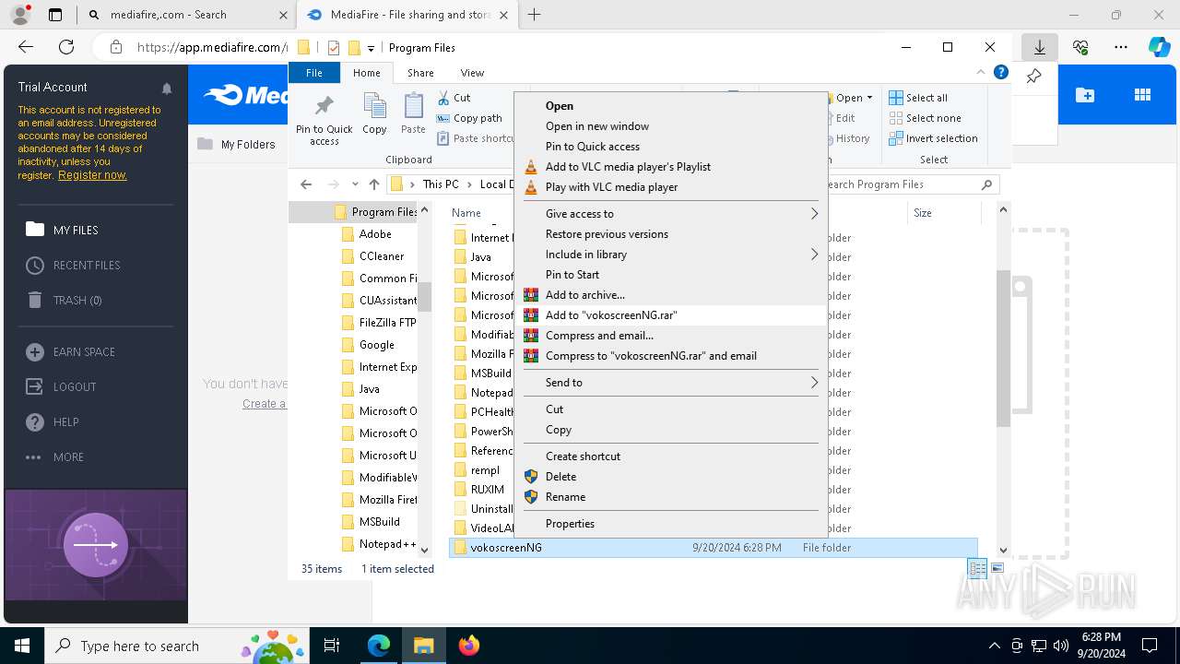Click the Copy ribbon icon
1180x664 pixels.
pyautogui.click(x=374, y=114)
